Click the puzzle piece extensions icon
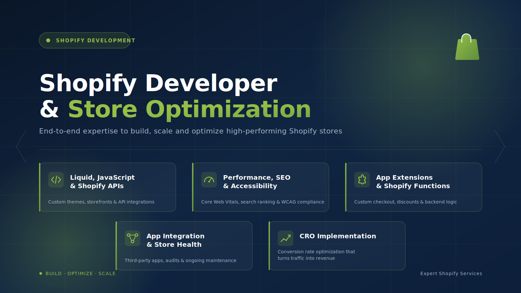Viewport: 521px width, 293px height. (362, 180)
